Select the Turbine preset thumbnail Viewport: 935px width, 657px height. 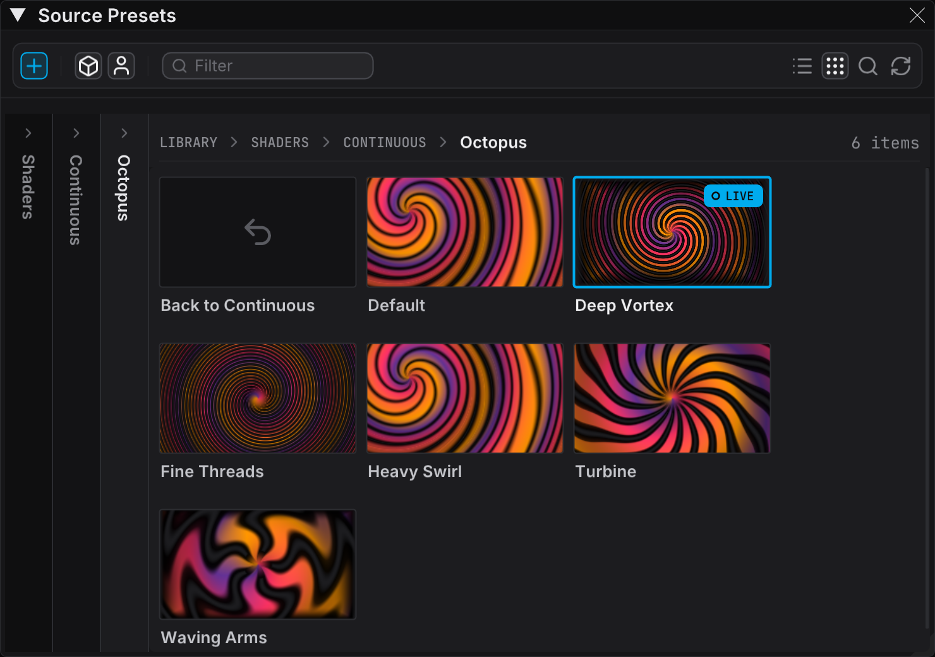672,398
